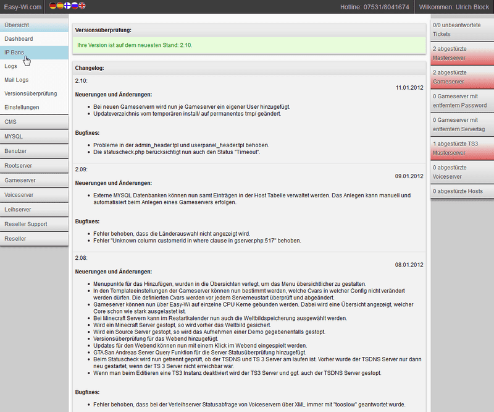
Task: Click the Minecraft Restartkalender changelog line
Action: [220, 318]
